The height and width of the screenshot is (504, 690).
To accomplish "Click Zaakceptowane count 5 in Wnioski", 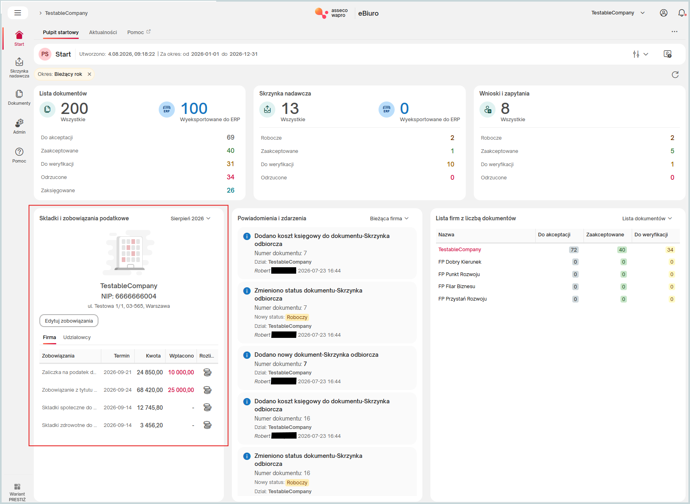I will pos(672,151).
